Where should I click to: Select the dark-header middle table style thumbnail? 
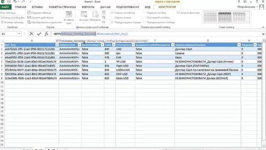224,17
